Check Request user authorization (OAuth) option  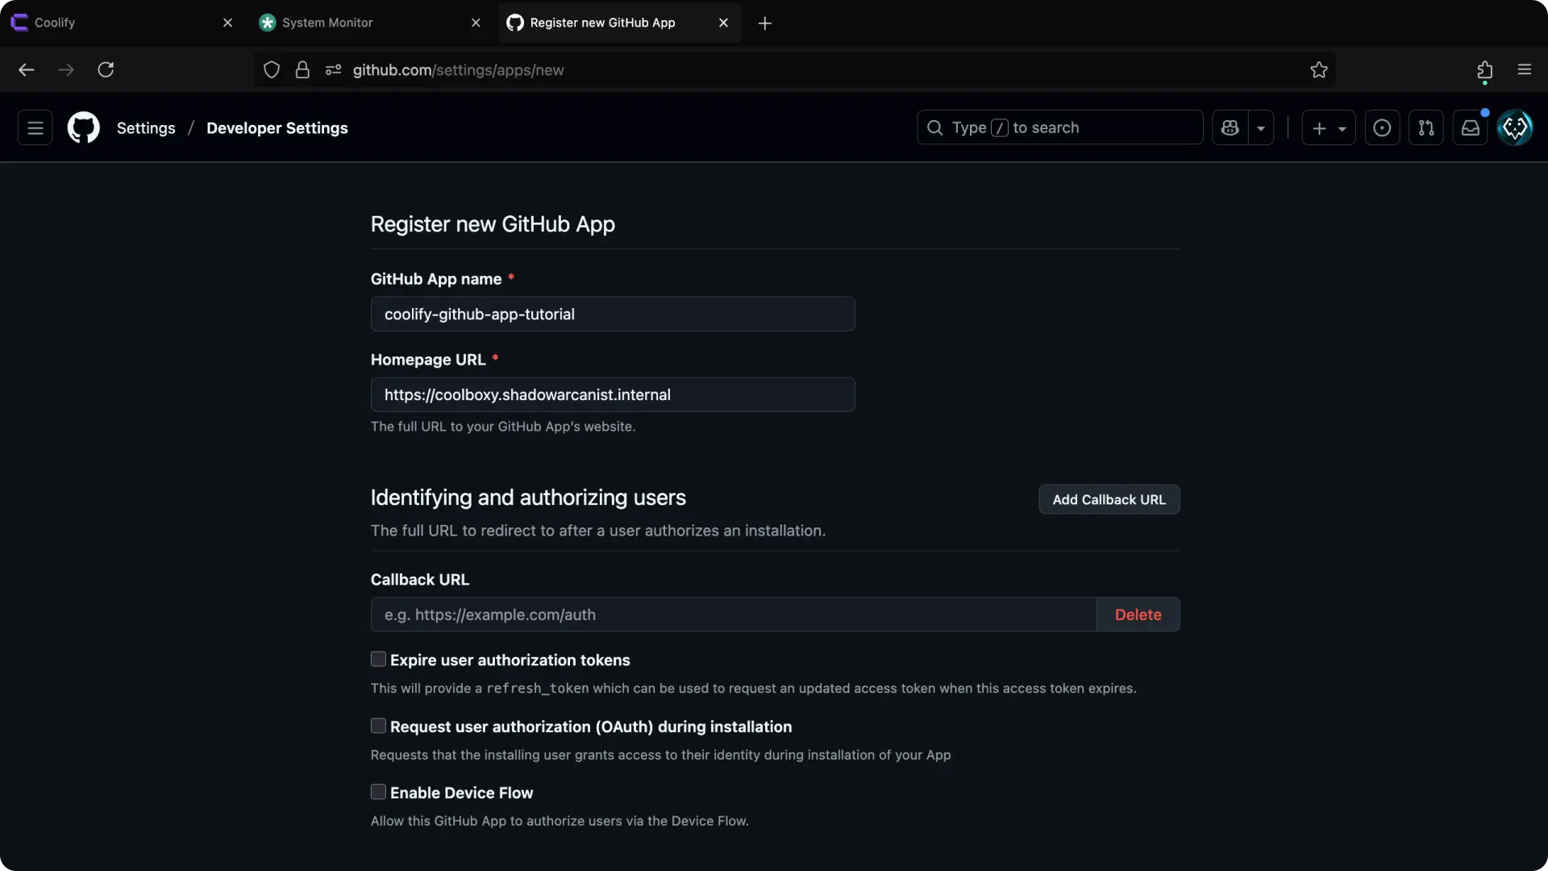click(378, 726)
